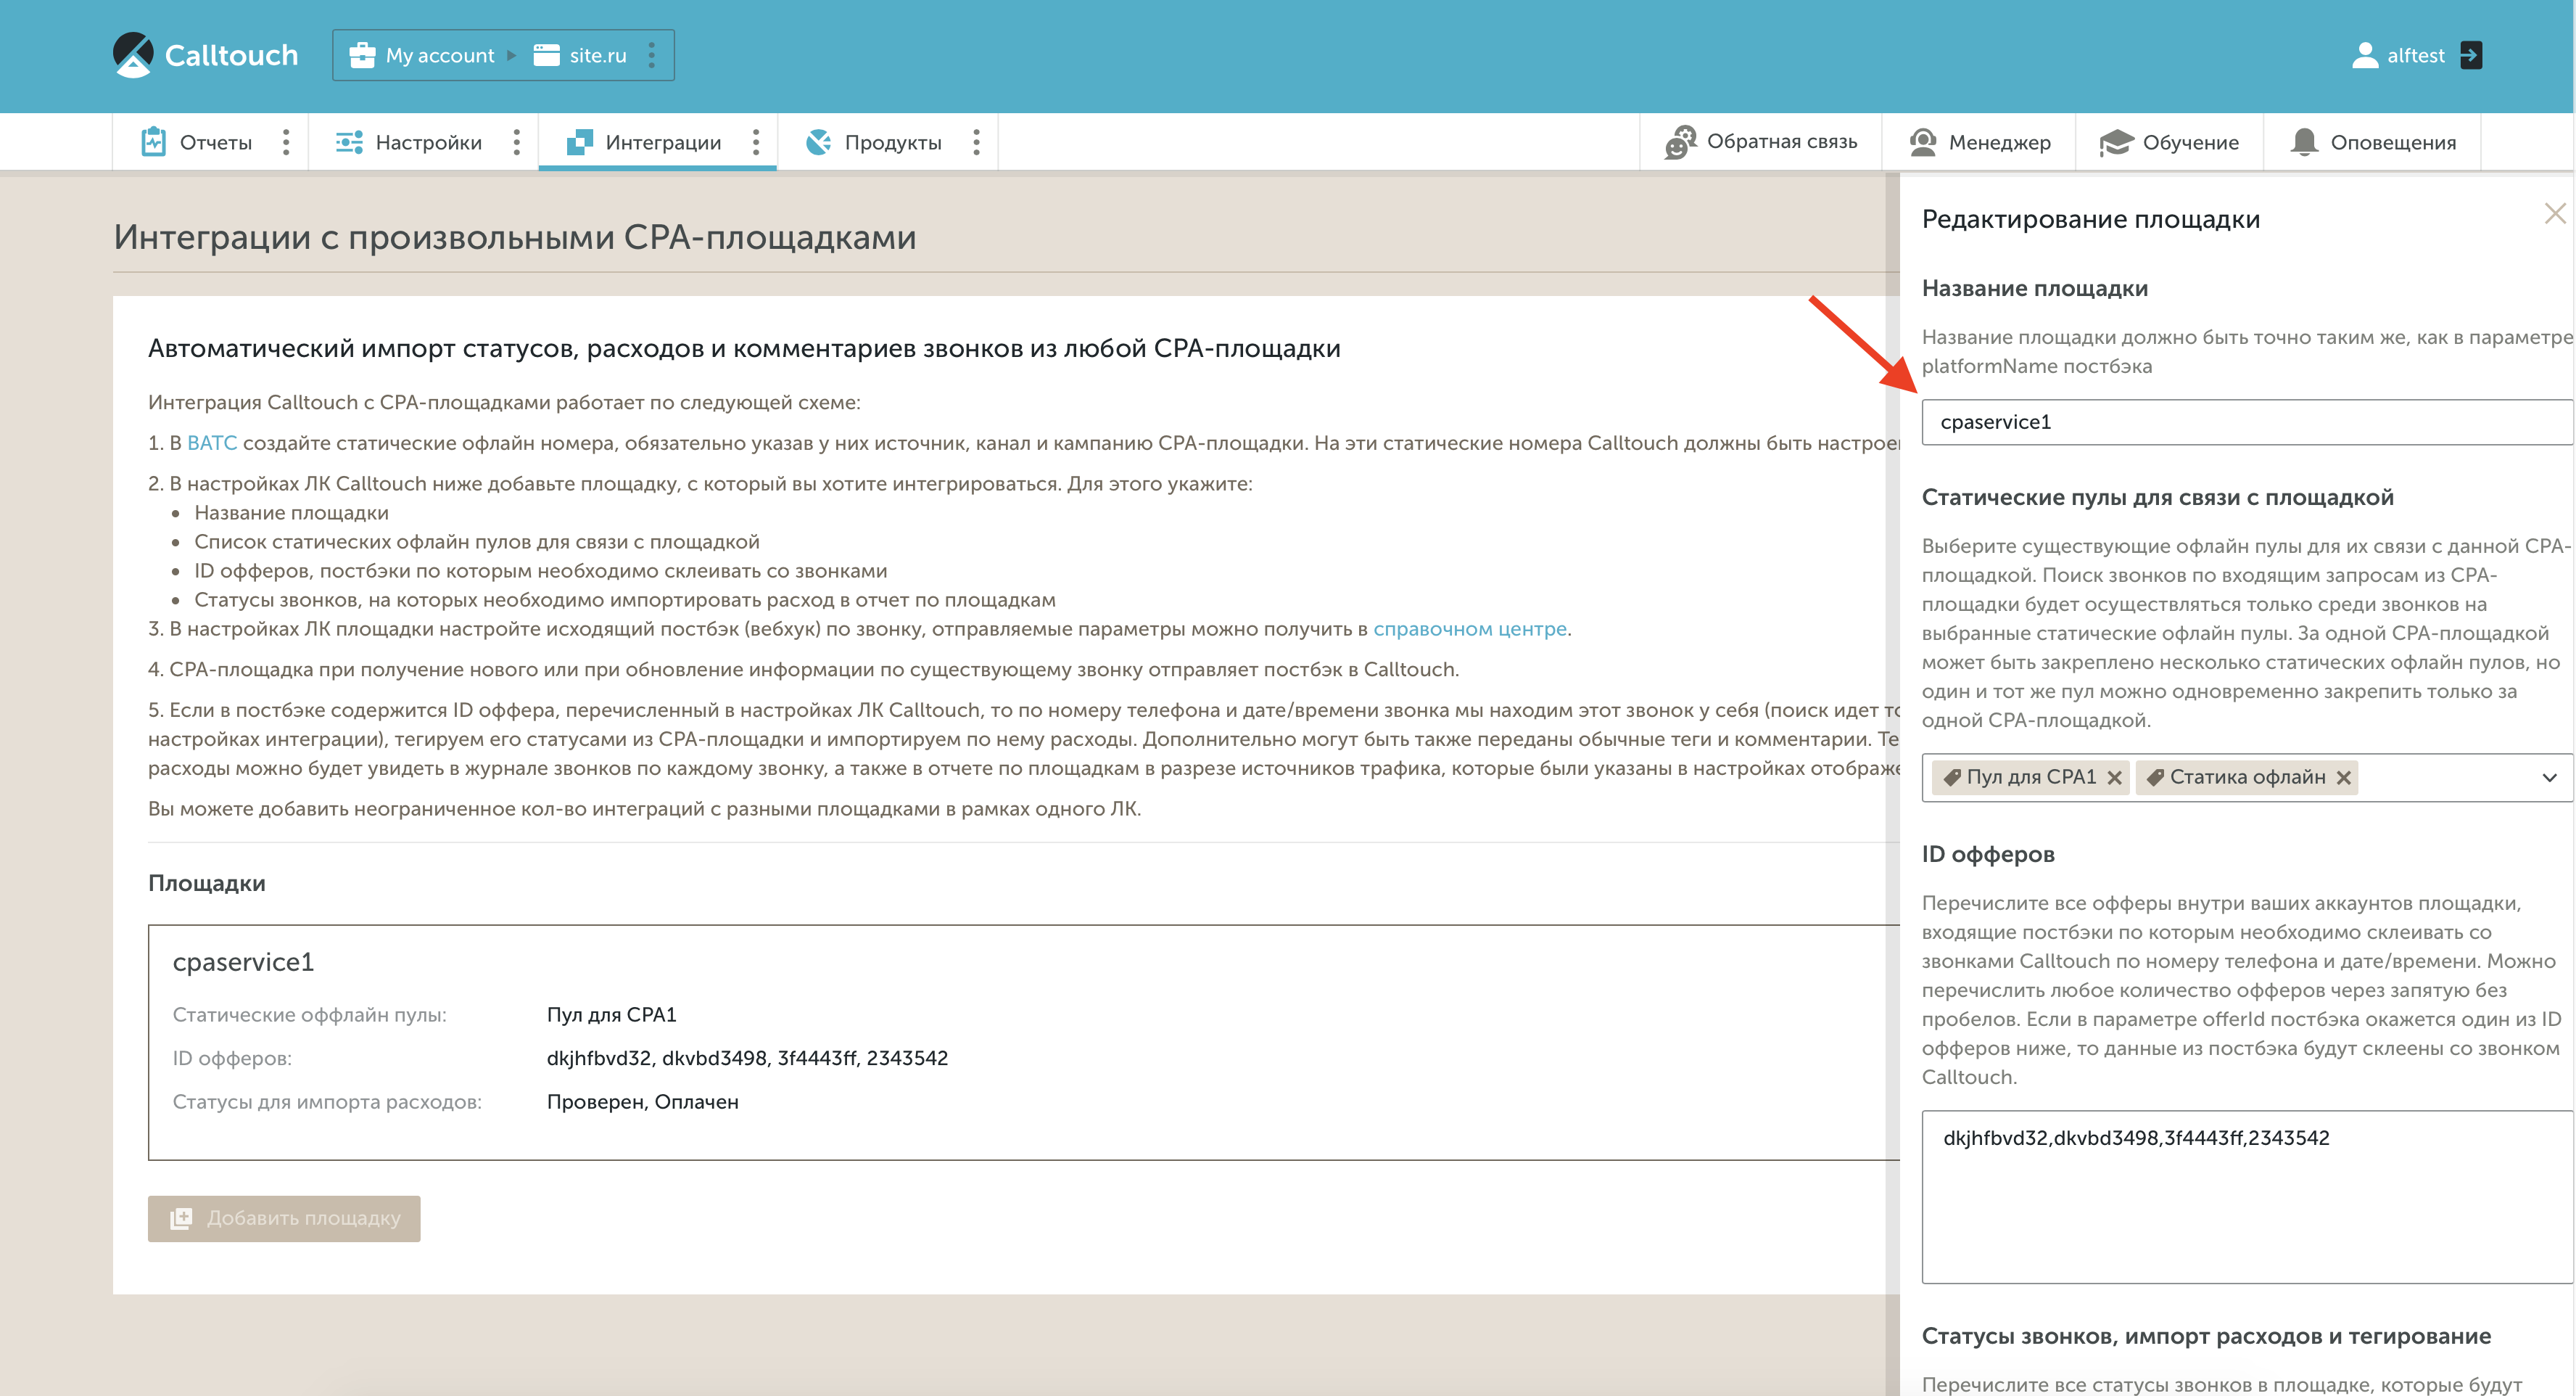Remove the Статика офлайн tag
The width and height of the screenshot is (2576, 1396).
(2343, 778)
